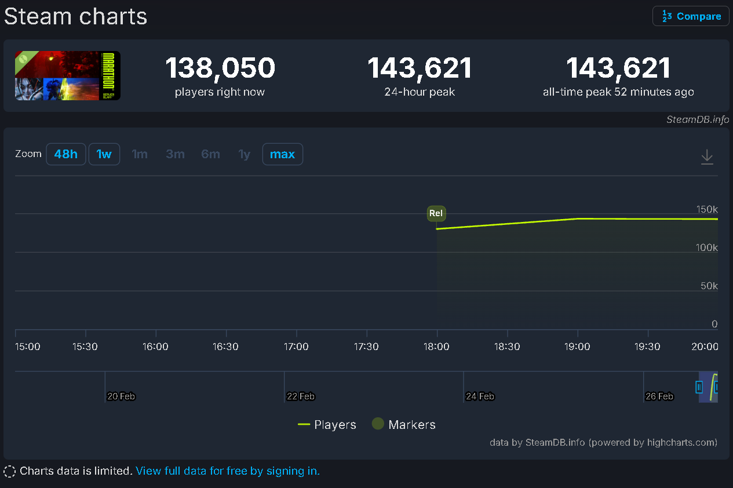Click the Steam charts heading
The image size is (733, 488).
pyautogui.click(x=76, y=16)
